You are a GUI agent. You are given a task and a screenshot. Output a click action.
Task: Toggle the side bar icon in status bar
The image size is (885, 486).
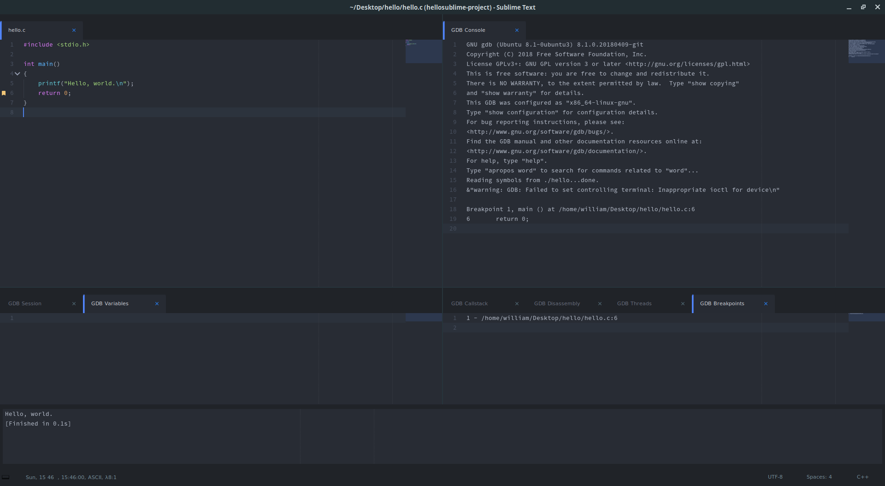[6, 477]
